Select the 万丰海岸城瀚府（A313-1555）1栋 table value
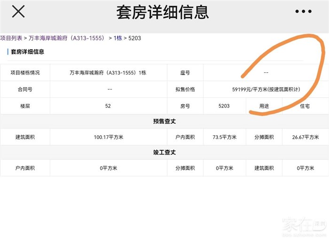Image resolution: width=329 pixels, height=238 pixels. 108,73
